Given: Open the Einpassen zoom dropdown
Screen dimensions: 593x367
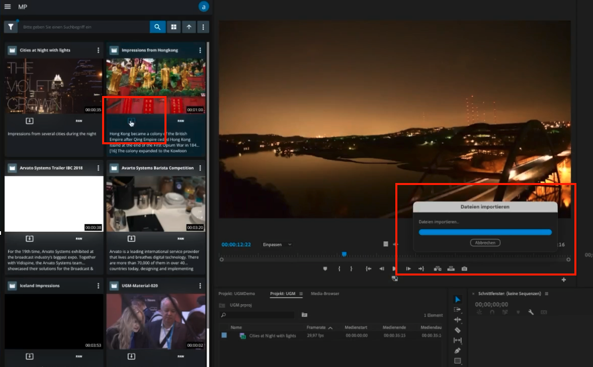Looking at the screenshot, I should tap(276, 244).
